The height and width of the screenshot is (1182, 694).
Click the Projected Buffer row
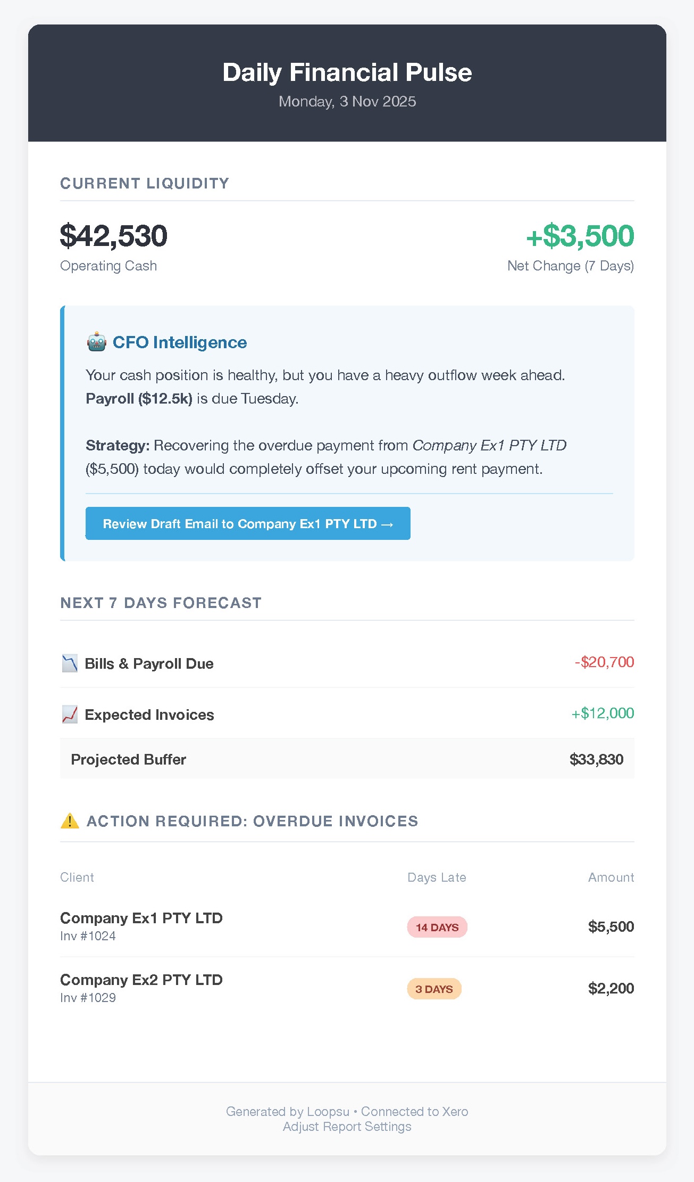pos(347,759)
